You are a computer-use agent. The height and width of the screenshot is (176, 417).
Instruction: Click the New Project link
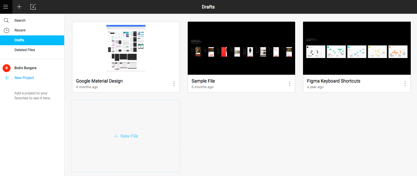[24, 78]
